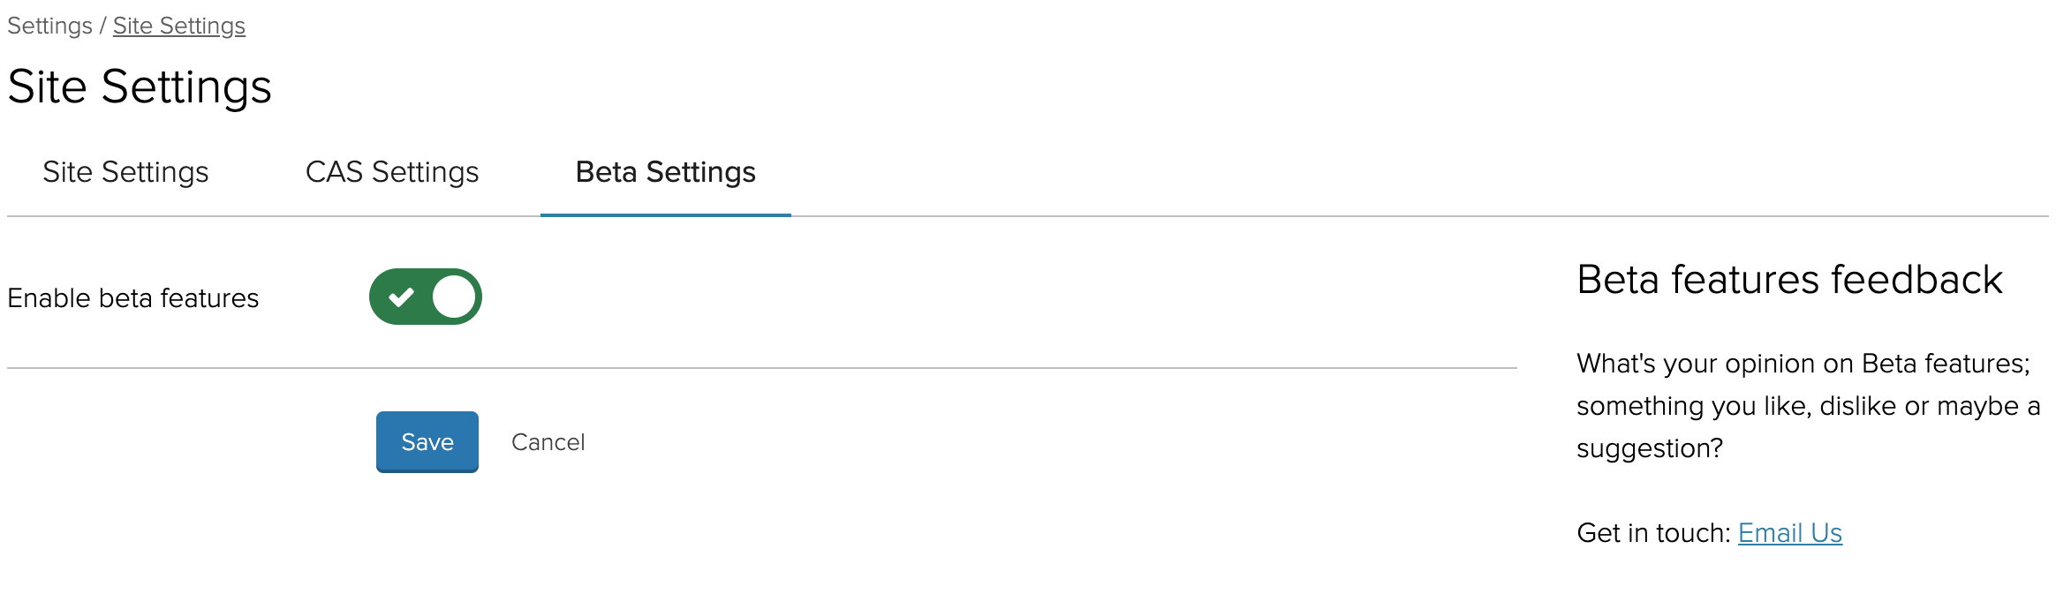Click the Beta features feedback heading
This screenshot has width=2056, height=609.
1789,280
